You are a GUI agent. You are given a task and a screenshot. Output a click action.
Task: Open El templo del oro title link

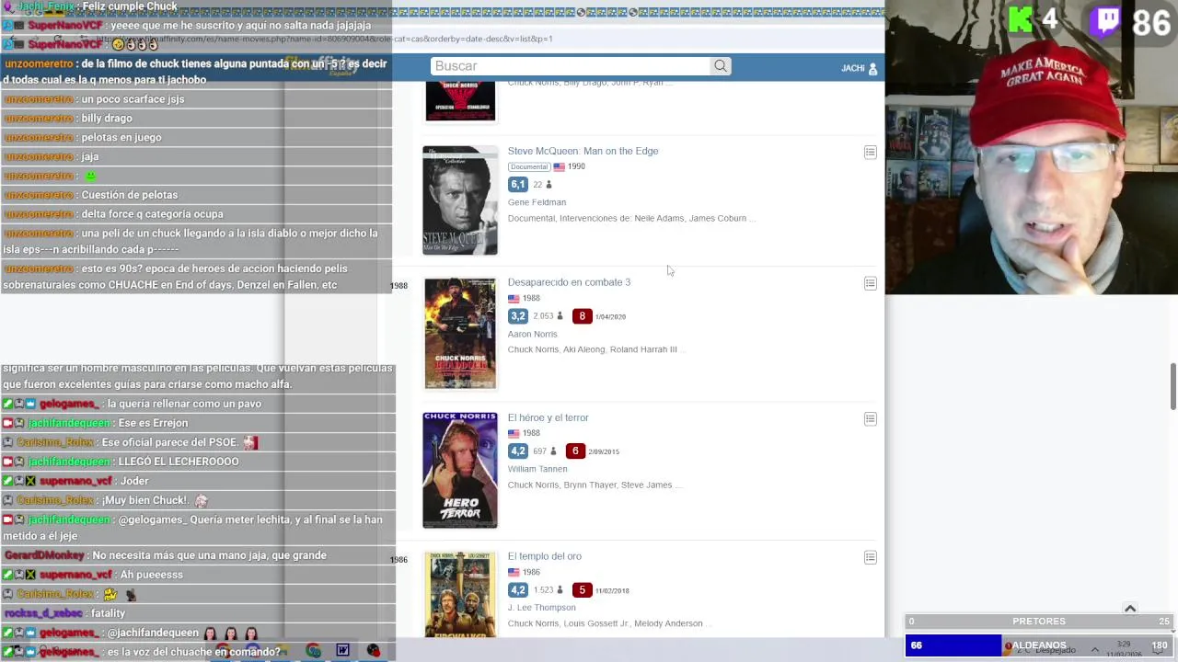(544, 556)
